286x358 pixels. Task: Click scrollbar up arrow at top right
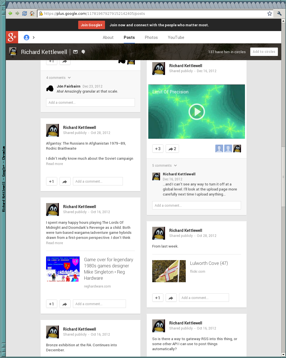click(x=283, y=21)
